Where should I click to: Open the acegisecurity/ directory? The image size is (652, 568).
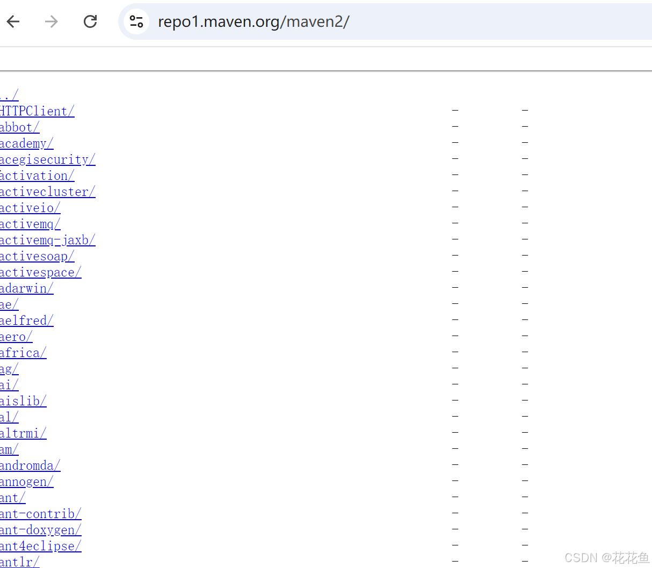coord(48,159)
